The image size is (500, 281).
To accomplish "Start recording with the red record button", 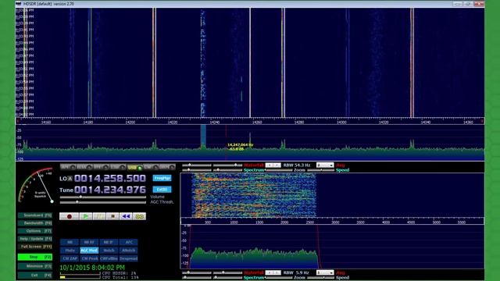I will [x=69, y=216].
